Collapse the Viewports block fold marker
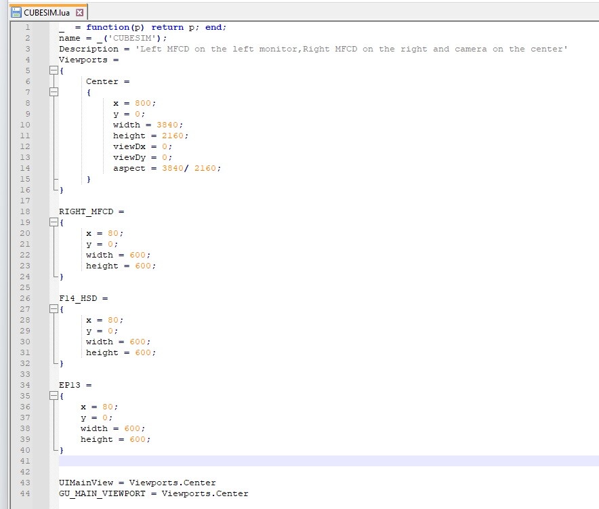The image size is (599, 509). (54, 70)
